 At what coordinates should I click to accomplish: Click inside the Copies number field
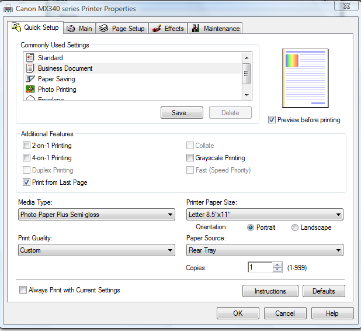pyautogui.click(x=260, y=267)
